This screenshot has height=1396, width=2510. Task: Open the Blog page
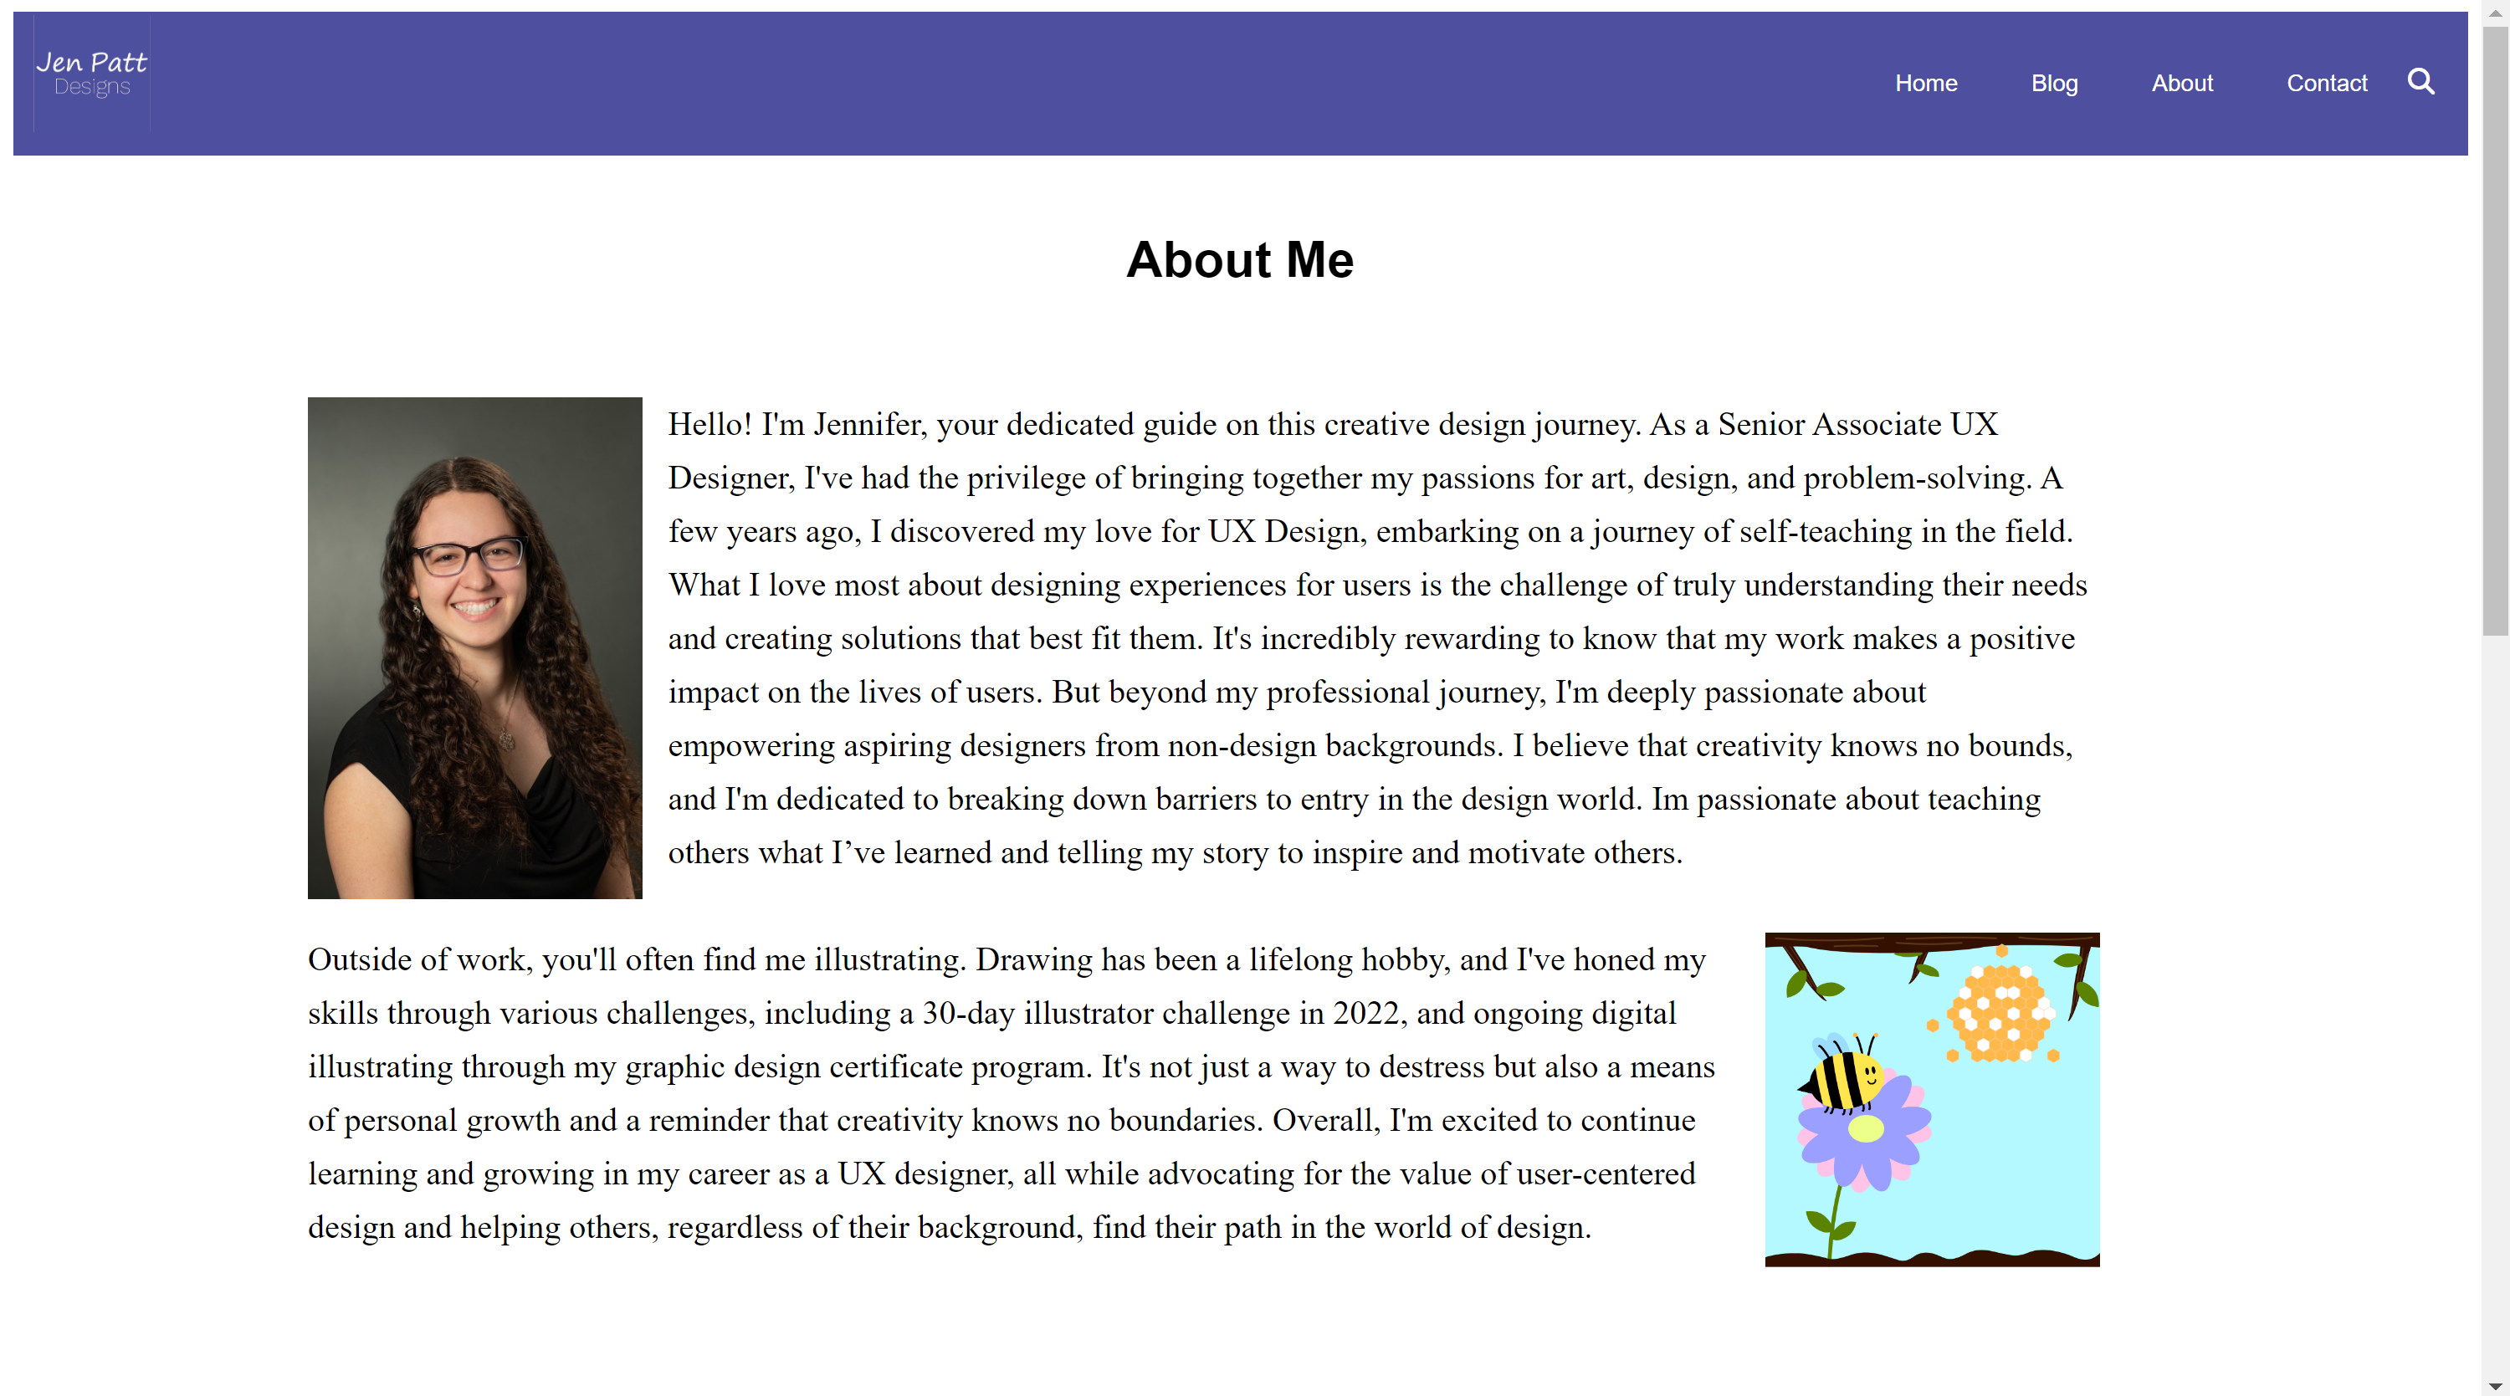tap(2054, 84)
